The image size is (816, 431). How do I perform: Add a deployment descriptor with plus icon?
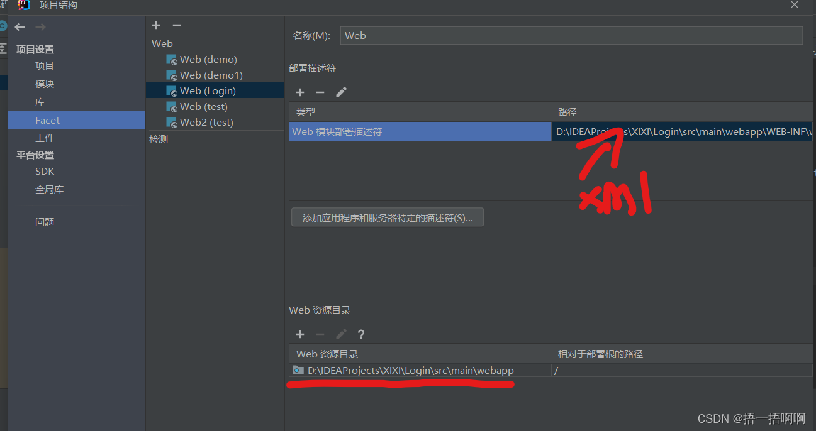click(x=300, y=92)
